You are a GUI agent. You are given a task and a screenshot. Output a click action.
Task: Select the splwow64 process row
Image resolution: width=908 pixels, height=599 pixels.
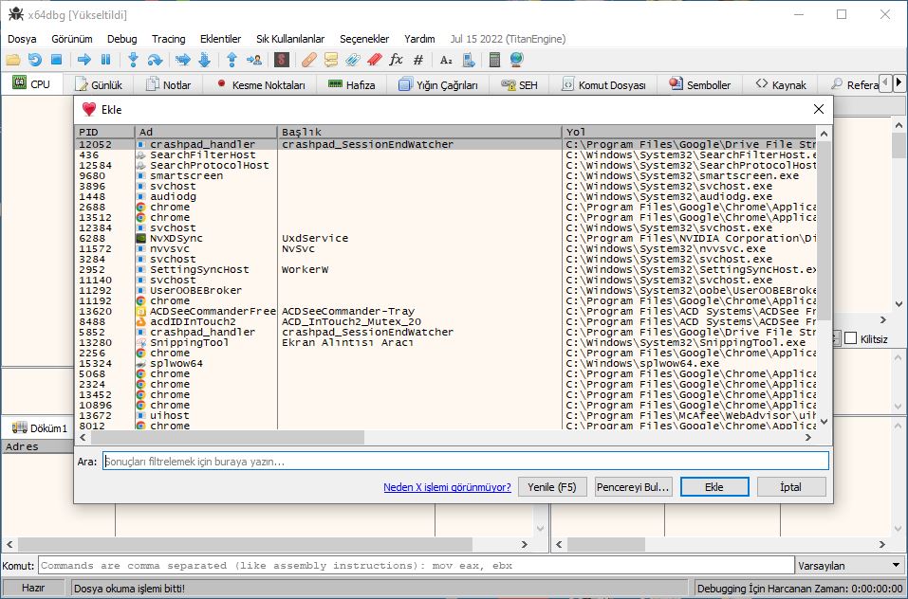(447, 363)
